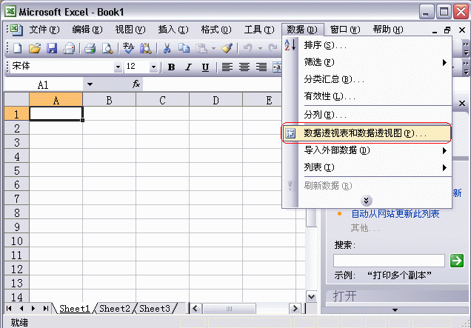This screenshot has height=328, width=471.
Task: Click the green search arrow button
Action: (x=457, y=261)
